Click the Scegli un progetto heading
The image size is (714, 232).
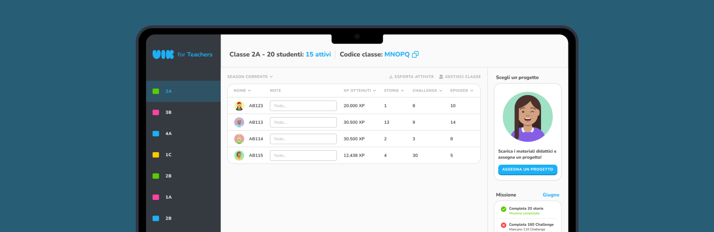tap(517, 78)
